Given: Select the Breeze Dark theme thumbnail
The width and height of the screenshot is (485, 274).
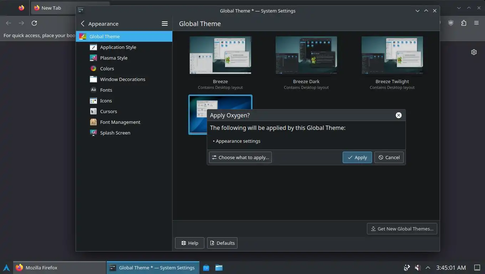Looking at the screenshot, I should tap(306, 55).
